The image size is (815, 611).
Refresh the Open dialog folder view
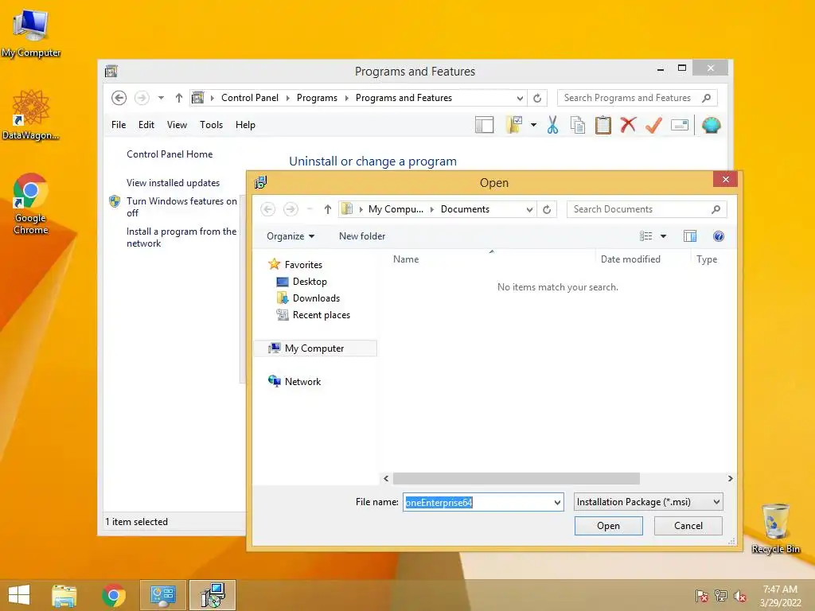click(547, 209)
